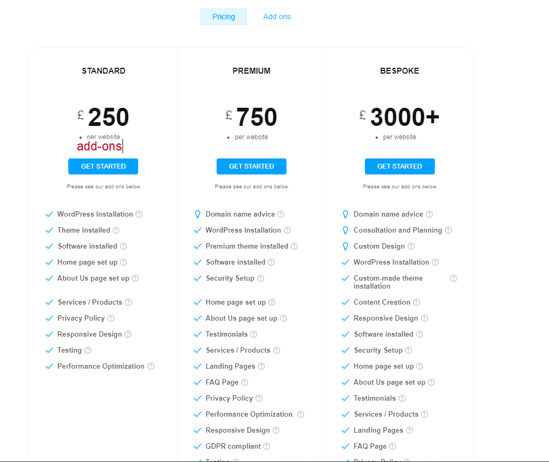549x462 pixels.
Task: Open help icon beside Custom-made theme installation
Action: [453, 278]
